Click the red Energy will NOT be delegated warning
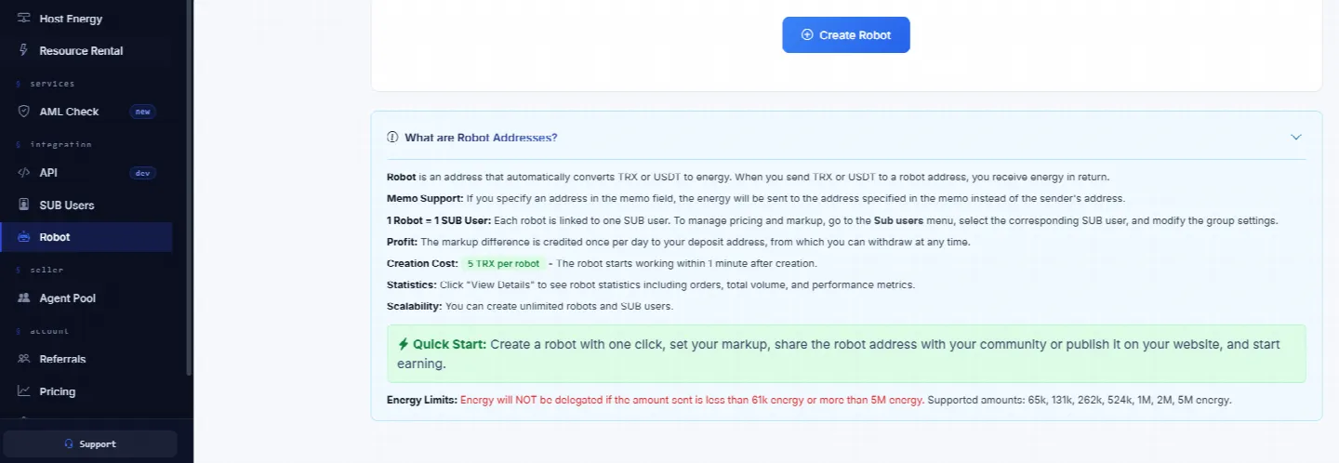1339x463 pixels. click(x=692, y=400)
